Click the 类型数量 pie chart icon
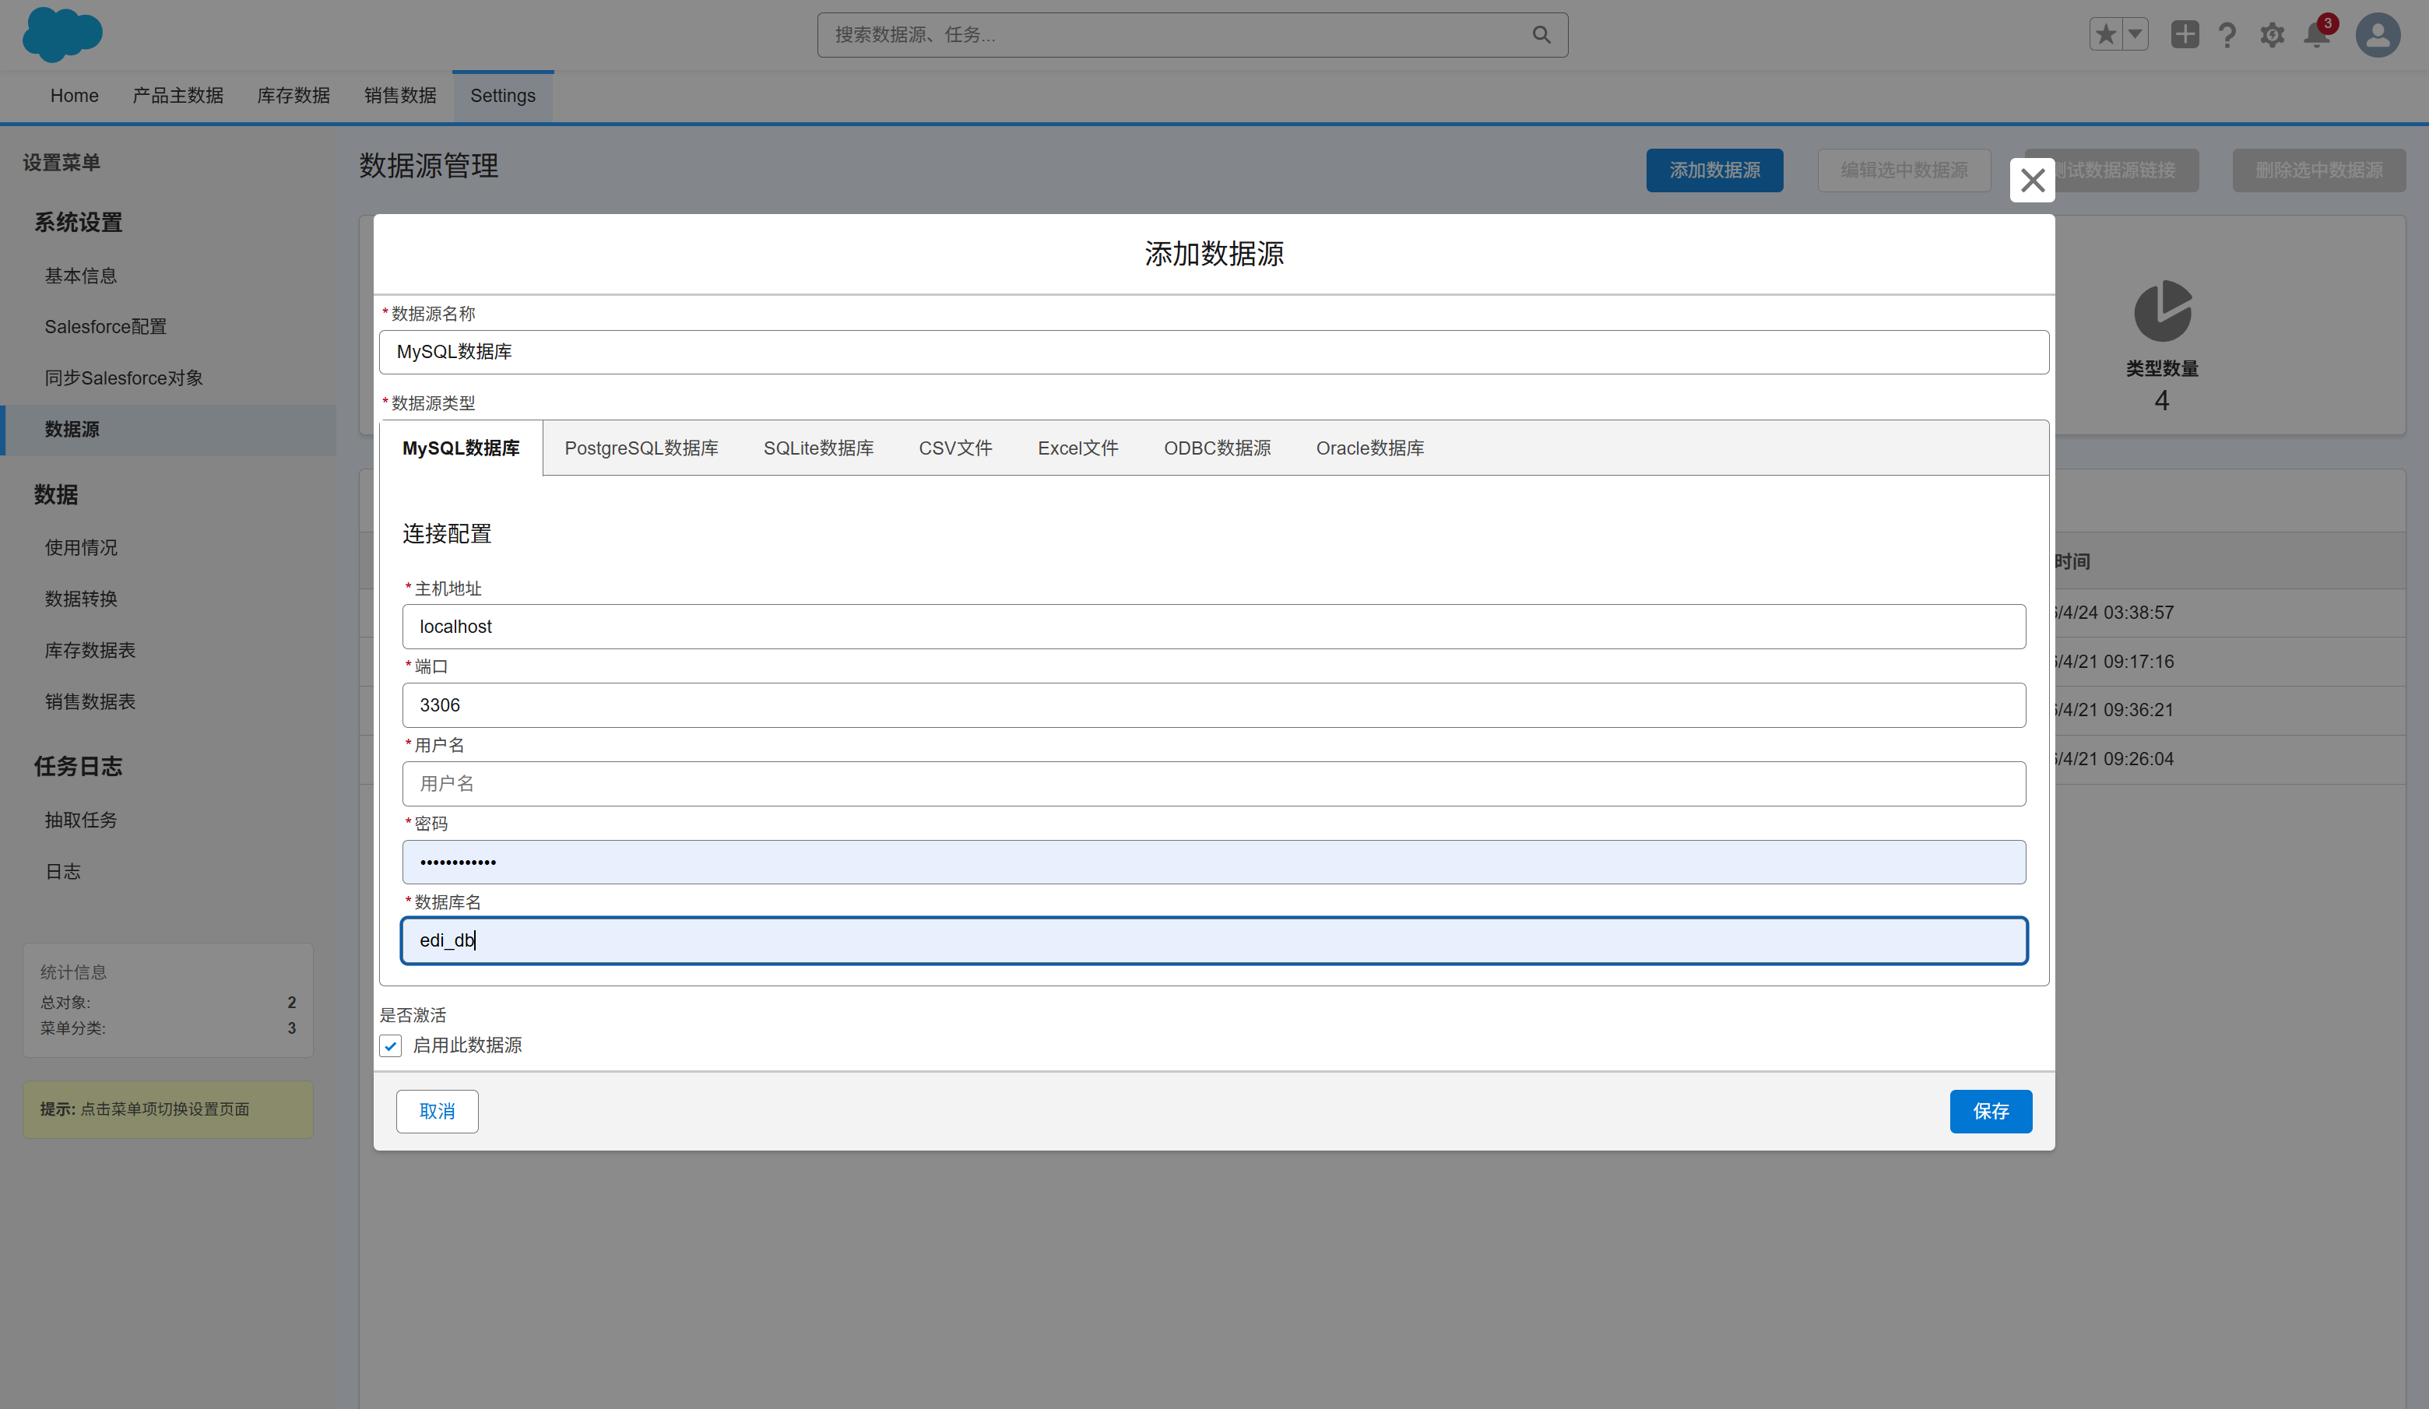Viewport: 2429px width, 1409px height. tap(2162, 313)
